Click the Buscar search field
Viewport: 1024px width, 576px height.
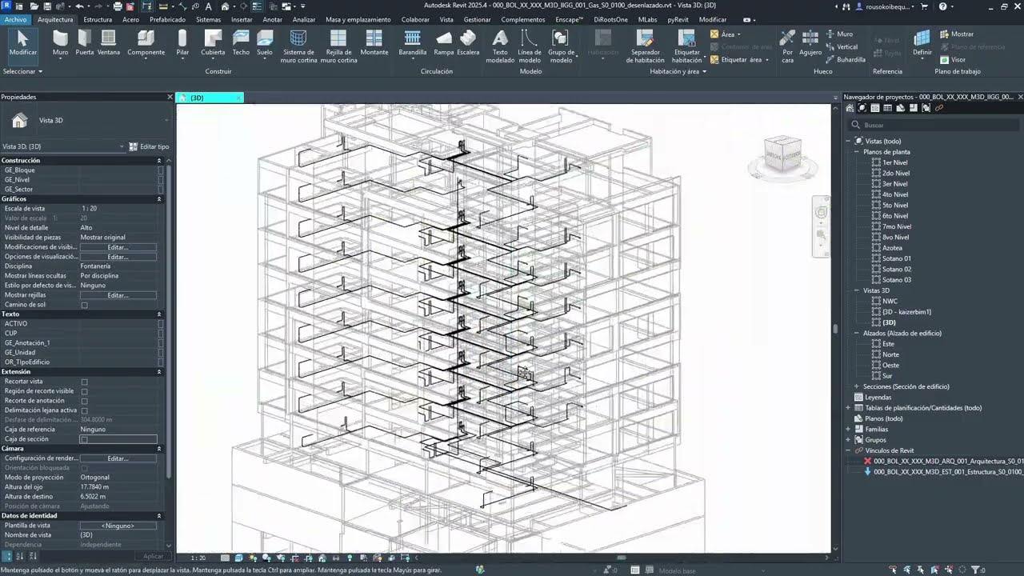[x=934, y=125]
